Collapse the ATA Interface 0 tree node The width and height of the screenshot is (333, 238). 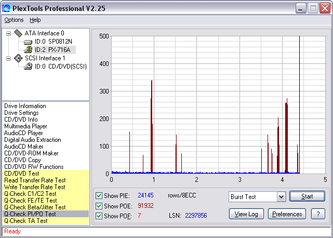tap(8, 34)
